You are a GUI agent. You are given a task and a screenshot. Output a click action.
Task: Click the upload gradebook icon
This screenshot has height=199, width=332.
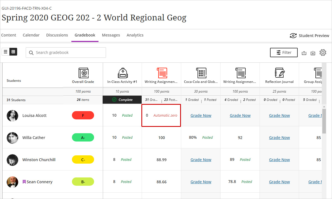pos(304,53)
